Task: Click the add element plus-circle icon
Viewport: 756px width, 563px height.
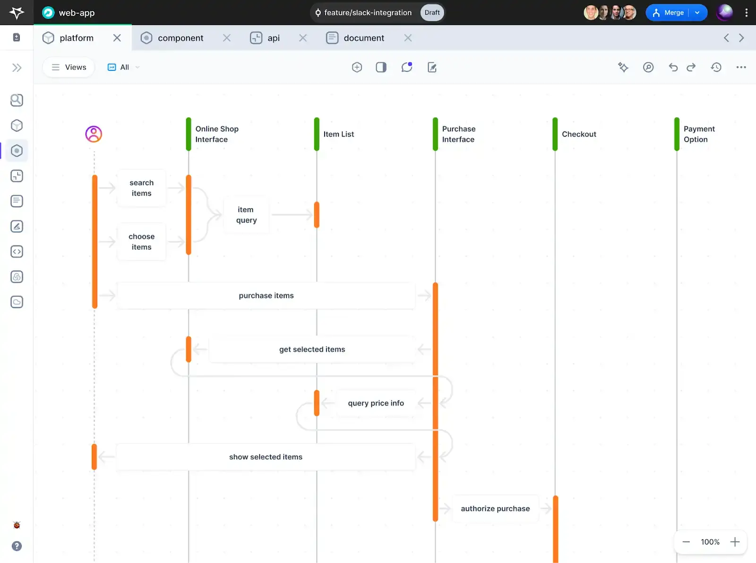Action: pos(357,67)
